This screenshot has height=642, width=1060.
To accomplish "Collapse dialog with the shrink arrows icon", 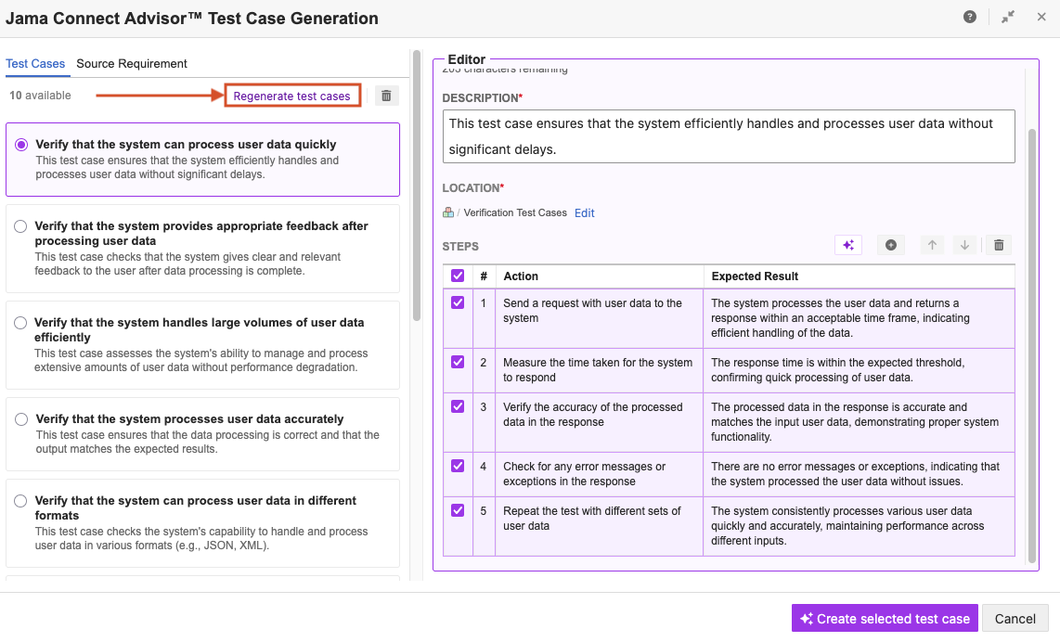I will coord(1007,17).
